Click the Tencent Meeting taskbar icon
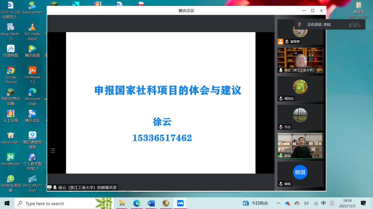The height and width of the screenshot is (209, 373). tap(180, 203)
